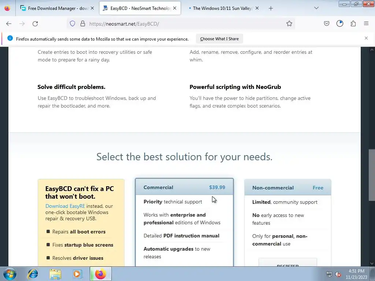This screenshot has height=281, width=375.
Task: List all tabs dropdown arrow
Action: [316, 8]
